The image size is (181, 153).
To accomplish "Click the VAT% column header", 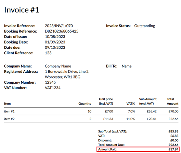I will point(131,104).
